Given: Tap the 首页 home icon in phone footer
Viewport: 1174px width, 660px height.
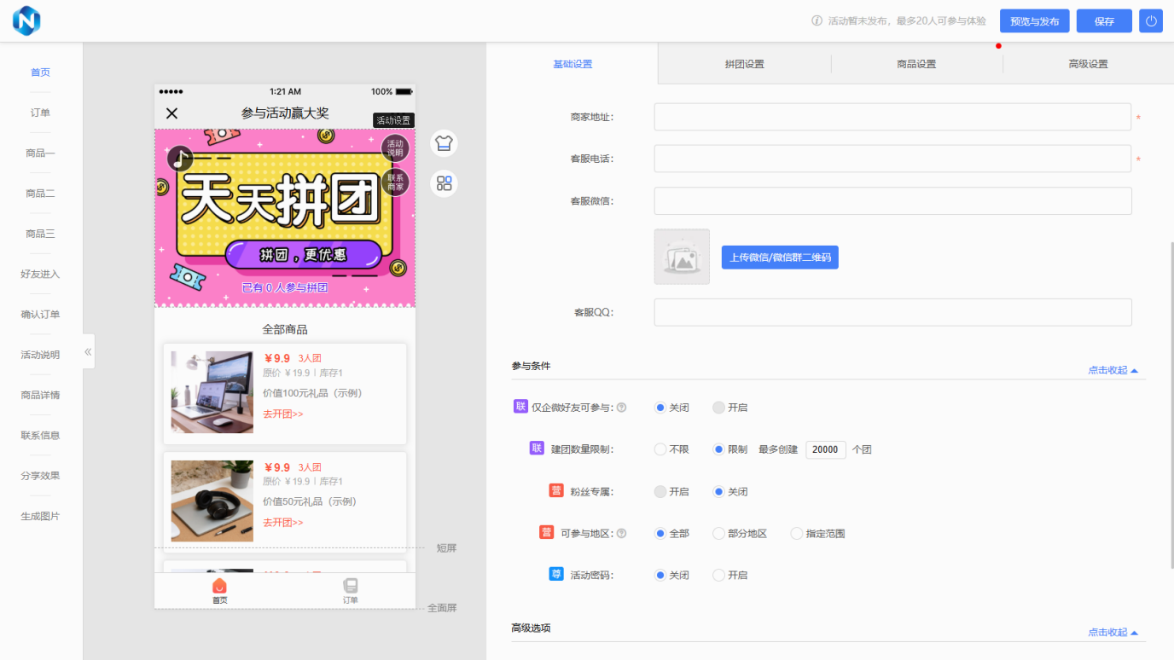Looking at the screenshot, I should point(219,587).
